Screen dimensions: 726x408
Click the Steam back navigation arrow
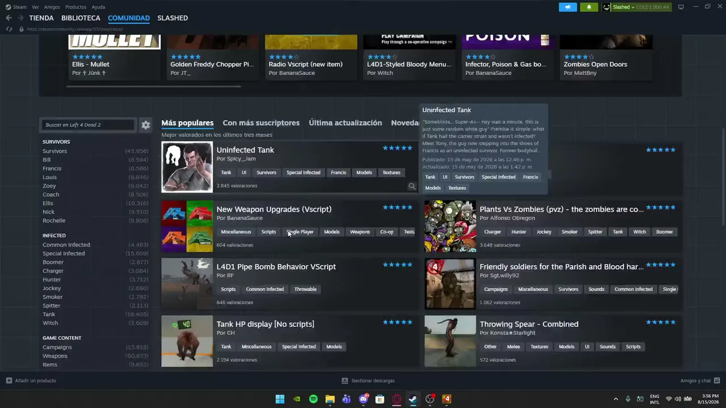click(x=9, y=18)
